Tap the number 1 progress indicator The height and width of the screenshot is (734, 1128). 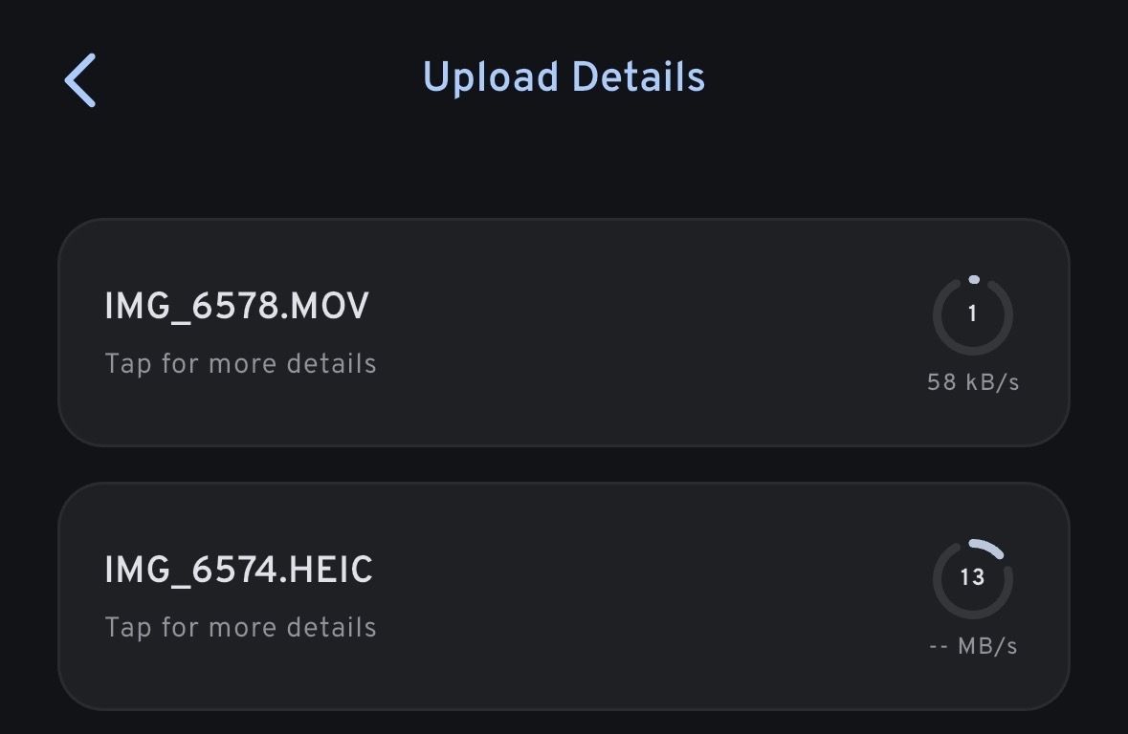coord(972,314)
